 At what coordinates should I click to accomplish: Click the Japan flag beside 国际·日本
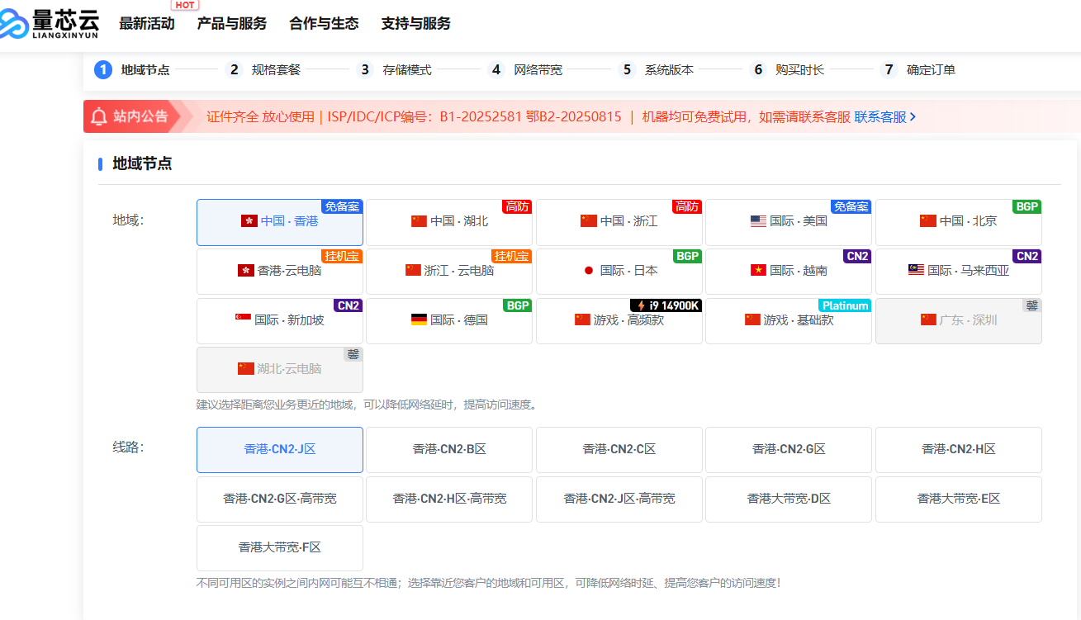click(x=589, y=271)
